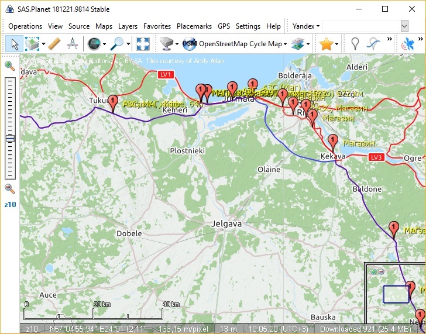Click the Bauska town label
426x334 pixels.
[x=323, y=317]
